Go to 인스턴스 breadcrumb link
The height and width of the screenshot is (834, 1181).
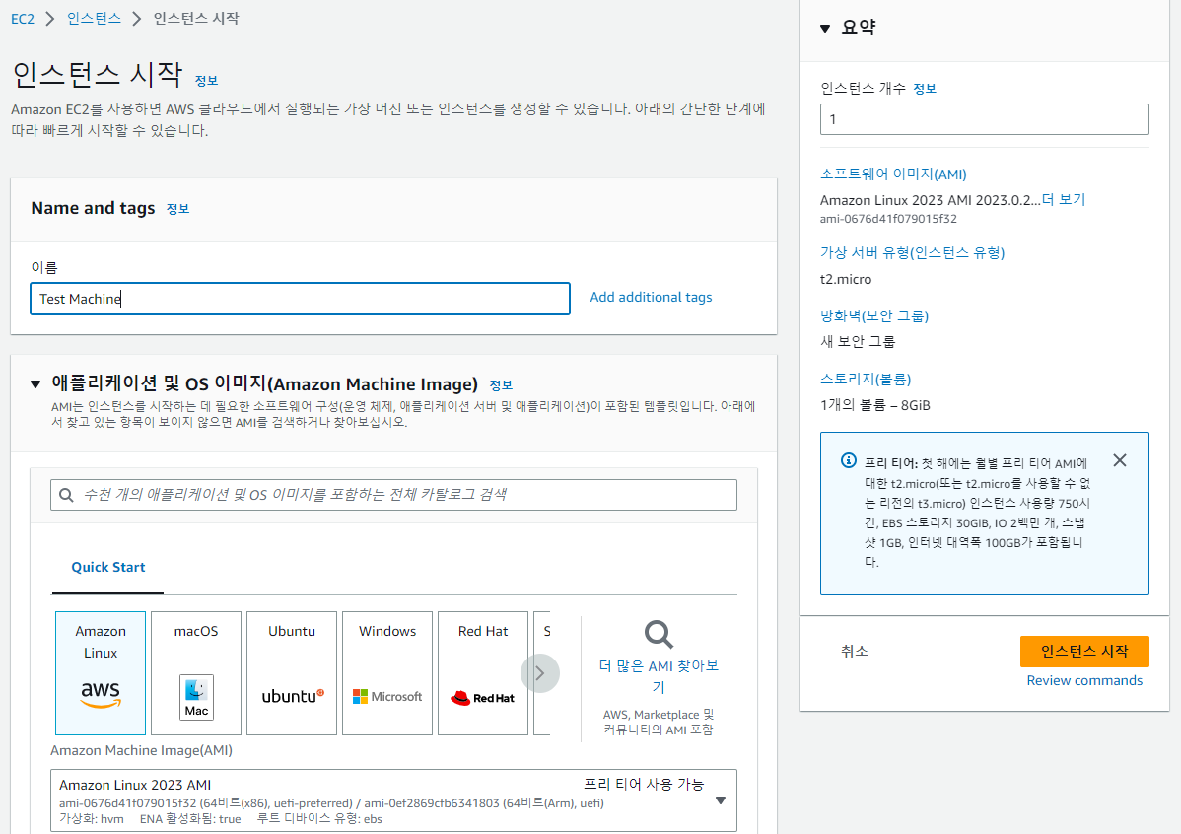[95, 18]
